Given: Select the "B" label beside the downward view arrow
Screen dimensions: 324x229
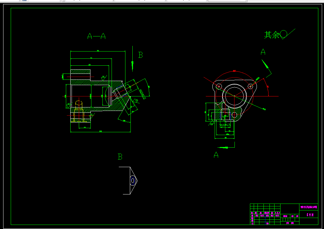Looking at the screenshot, I should (140, 55).
